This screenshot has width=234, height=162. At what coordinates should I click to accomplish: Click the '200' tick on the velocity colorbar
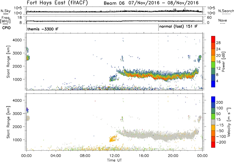(220, 102)
